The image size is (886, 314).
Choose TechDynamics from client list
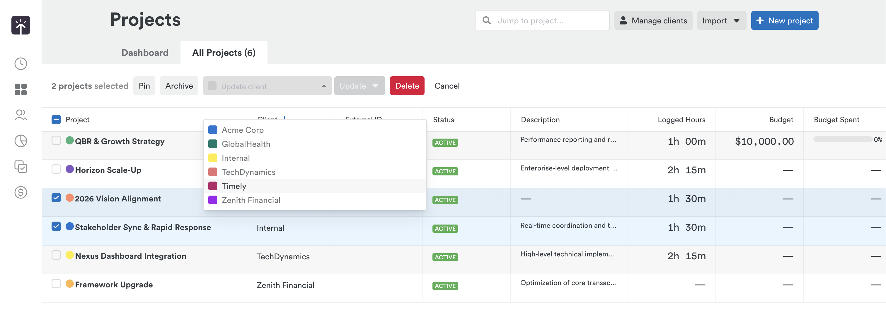[315, 172]
